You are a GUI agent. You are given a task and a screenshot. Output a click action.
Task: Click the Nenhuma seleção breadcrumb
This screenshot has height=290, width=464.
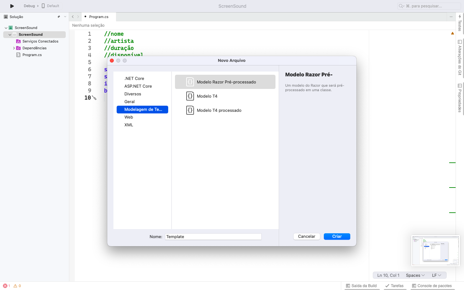[88, 25]
